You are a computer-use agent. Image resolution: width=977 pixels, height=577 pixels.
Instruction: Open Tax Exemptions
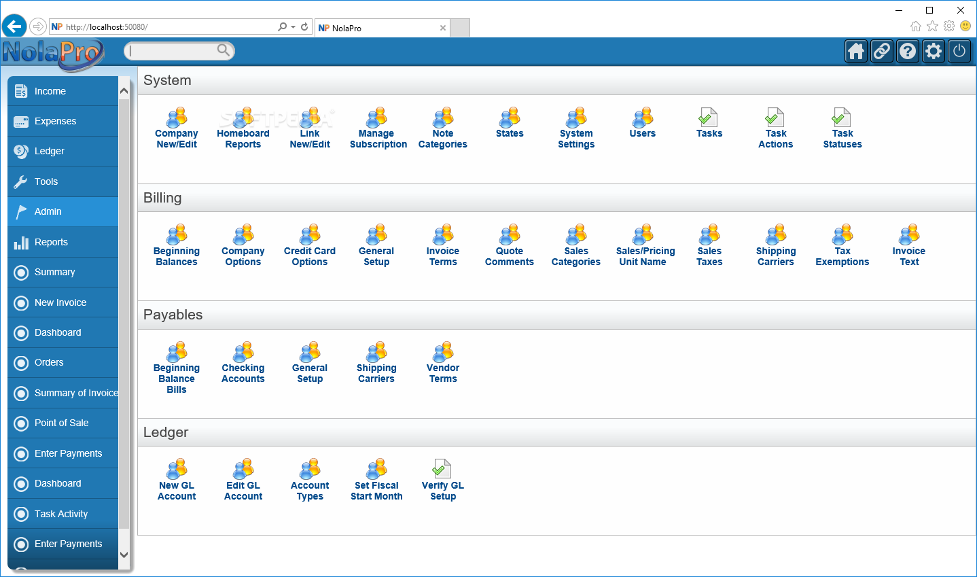coord(842,245)
